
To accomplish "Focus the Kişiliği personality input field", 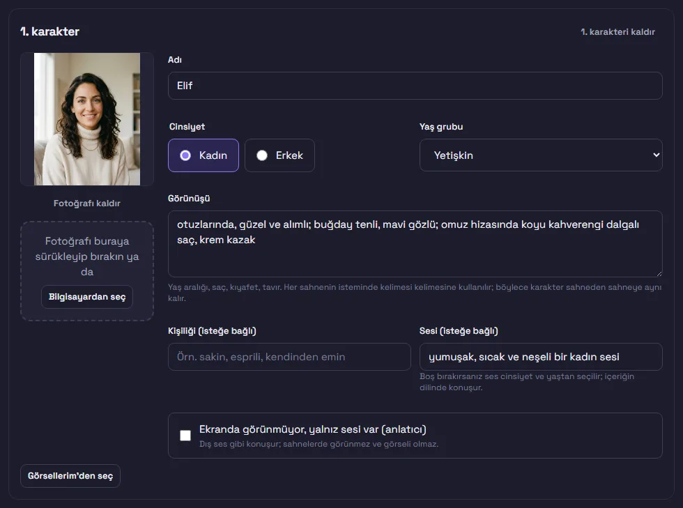I will pos(289,357).
